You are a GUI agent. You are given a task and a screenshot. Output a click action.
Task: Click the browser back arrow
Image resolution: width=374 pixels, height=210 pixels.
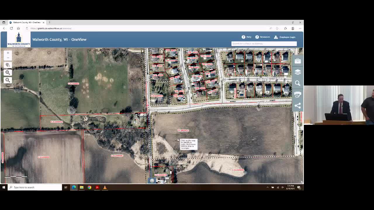tap(4, 28)
